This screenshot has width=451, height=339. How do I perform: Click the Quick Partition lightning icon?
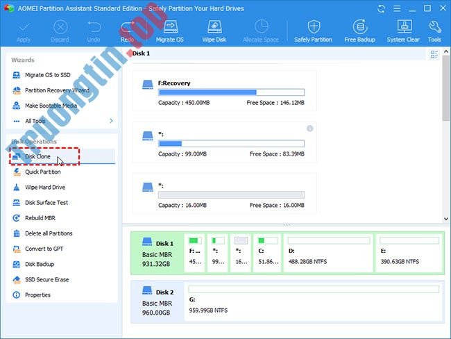[17, 172]
